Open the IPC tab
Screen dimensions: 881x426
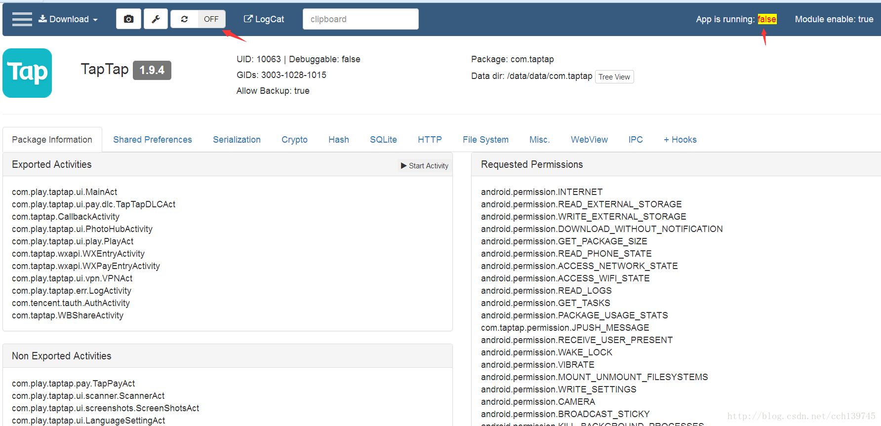point(636,140)
